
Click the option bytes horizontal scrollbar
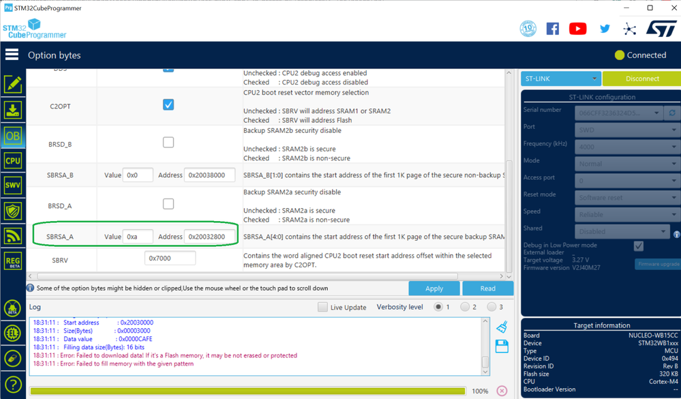coord(247,276)
